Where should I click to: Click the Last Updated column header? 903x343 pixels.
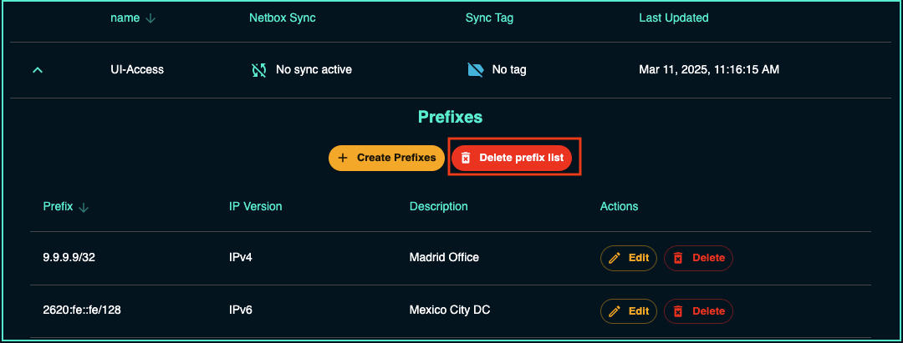[673, 18]
